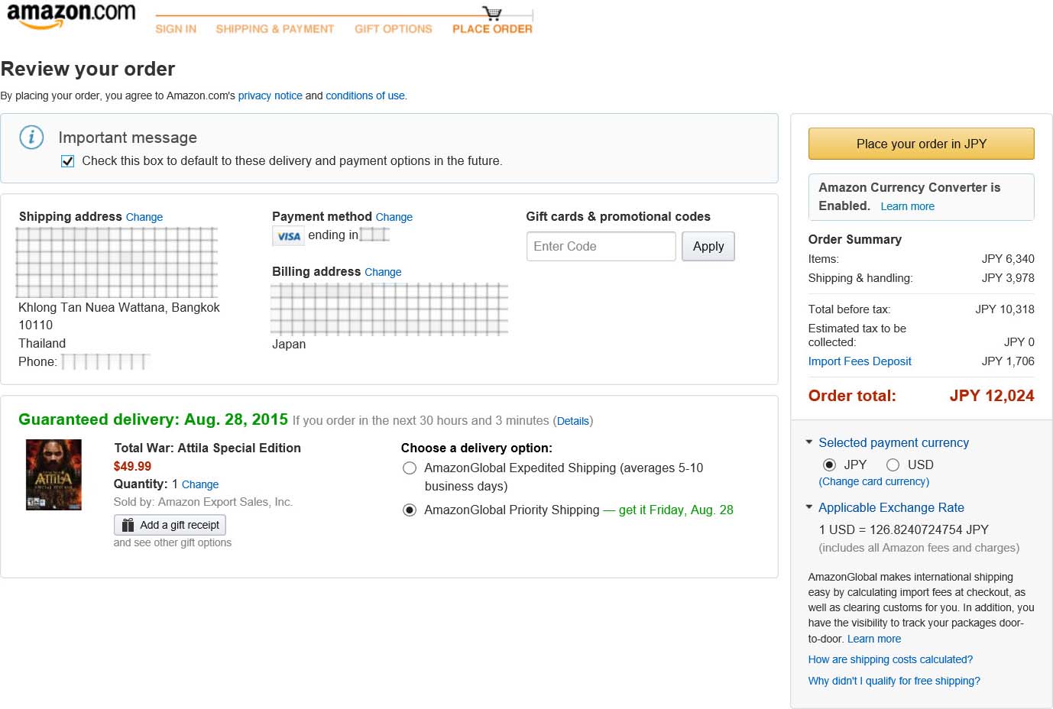The height and width of the screenshot is (709, 1053).
Task: Go to the Place Order step
Action: click(x=492, y=29)
